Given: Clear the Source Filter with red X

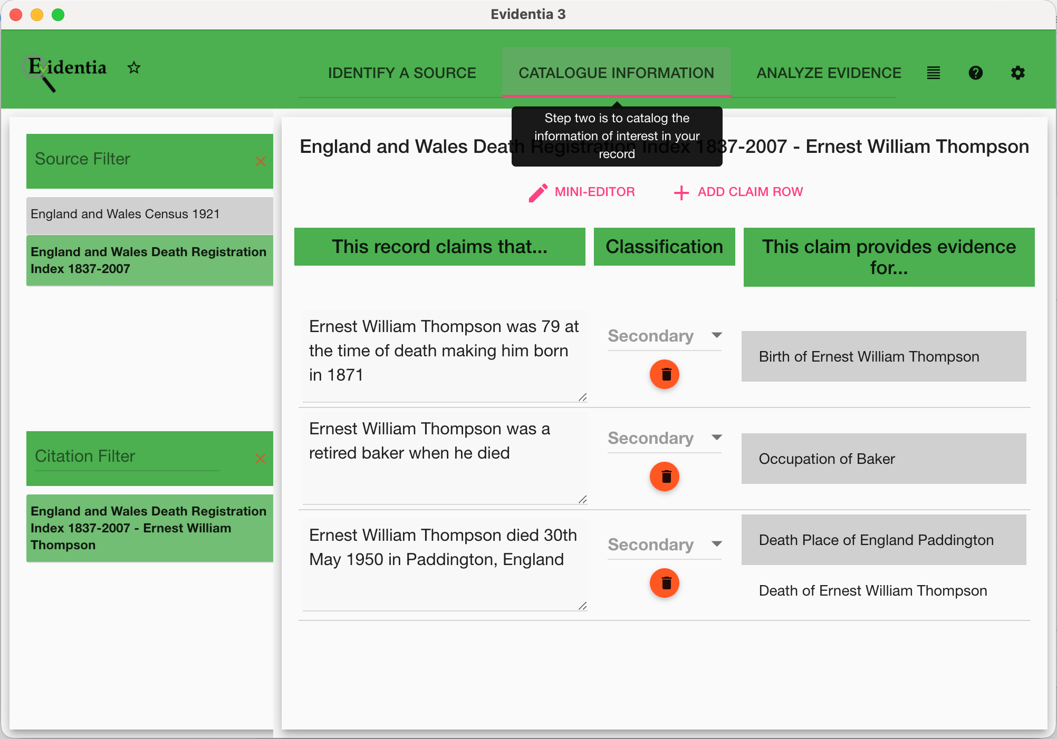Looking at the screenshot, I should [x=260, y=161].
